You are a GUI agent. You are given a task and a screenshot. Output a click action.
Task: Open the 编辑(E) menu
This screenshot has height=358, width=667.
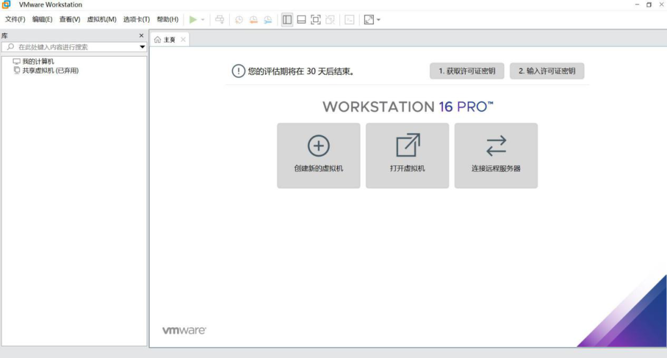[42, 20]
